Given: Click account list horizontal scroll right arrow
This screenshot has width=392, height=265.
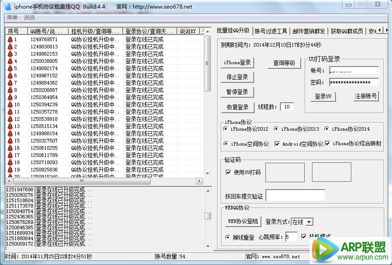Looking at the screenshot, I should 199,181.
